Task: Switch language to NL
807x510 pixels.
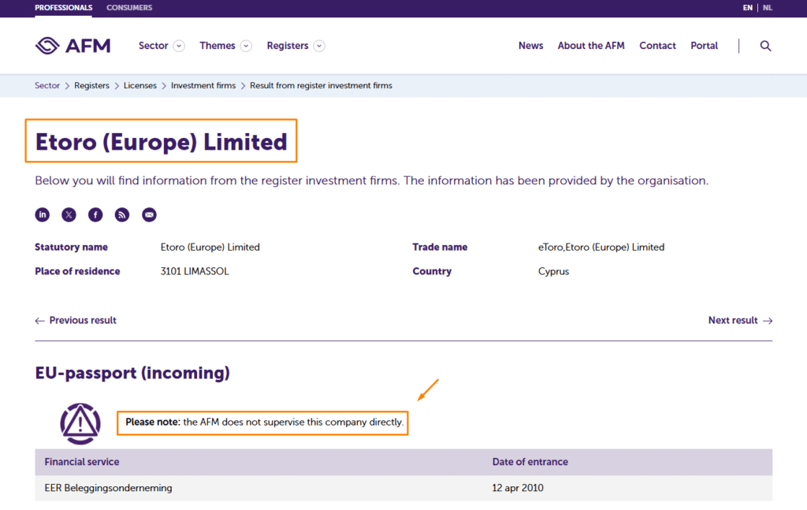Action: 768,8
